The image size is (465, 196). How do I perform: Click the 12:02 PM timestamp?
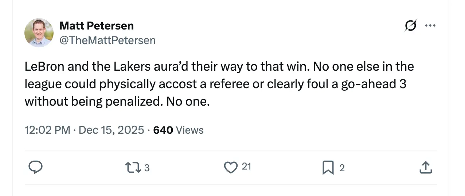click(x=47, y=130)
